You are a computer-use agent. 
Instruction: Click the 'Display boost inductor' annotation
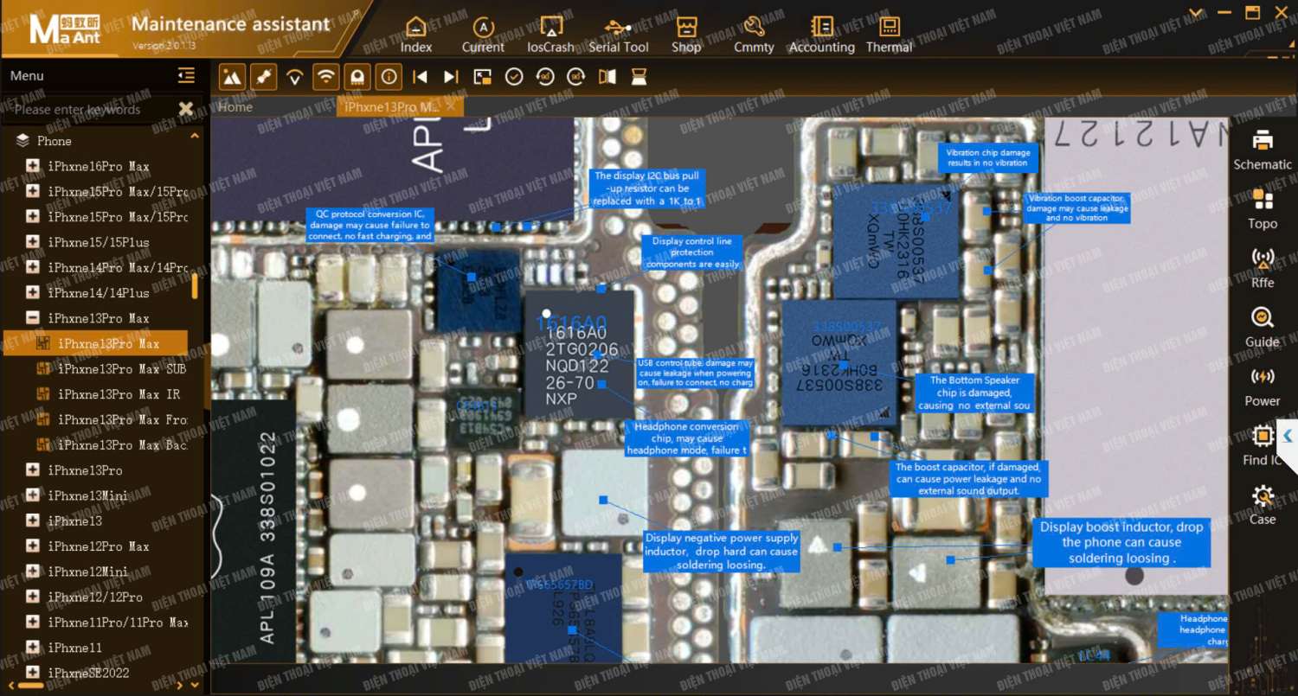[1121, 542]
